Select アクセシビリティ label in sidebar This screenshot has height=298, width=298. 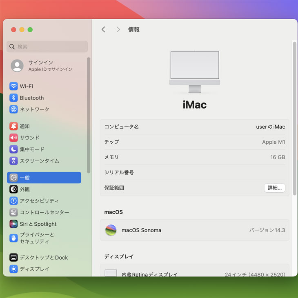39,201
